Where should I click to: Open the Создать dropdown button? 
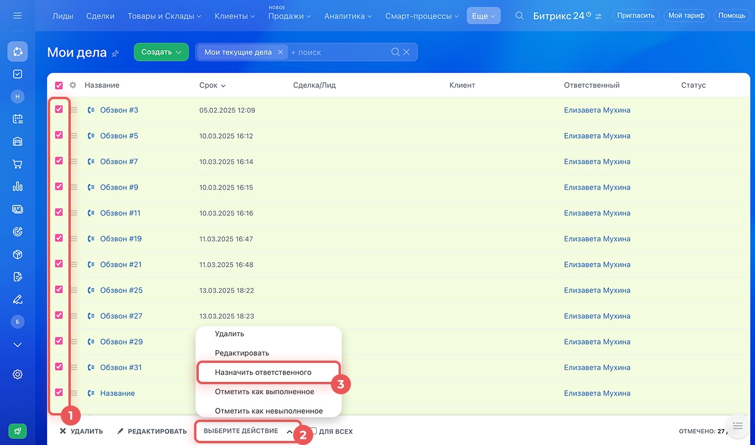[x=161, y=52]
